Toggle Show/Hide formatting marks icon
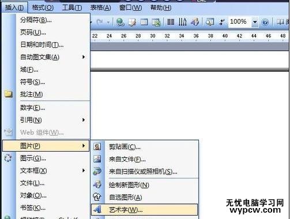Image resolution: width=290 pixels, height=219 pixels. click(221, 22)
